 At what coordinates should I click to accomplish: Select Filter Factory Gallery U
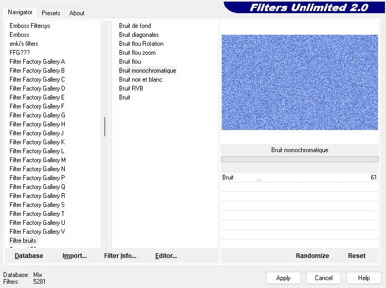point(37,223)
